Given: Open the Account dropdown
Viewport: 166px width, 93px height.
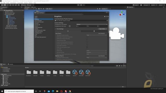Looking at the screenshot, I should tap(146, 5).
